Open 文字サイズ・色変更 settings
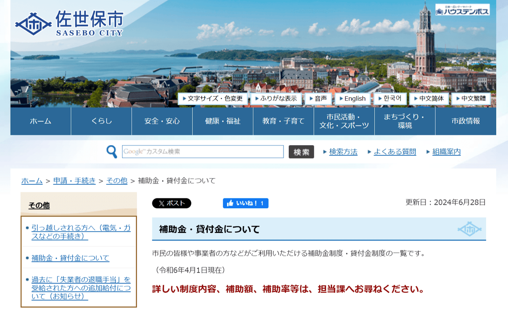 tap(213, 99)
